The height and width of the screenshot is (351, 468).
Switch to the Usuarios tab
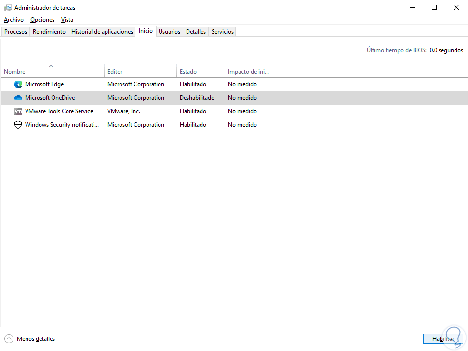point(169,32)
